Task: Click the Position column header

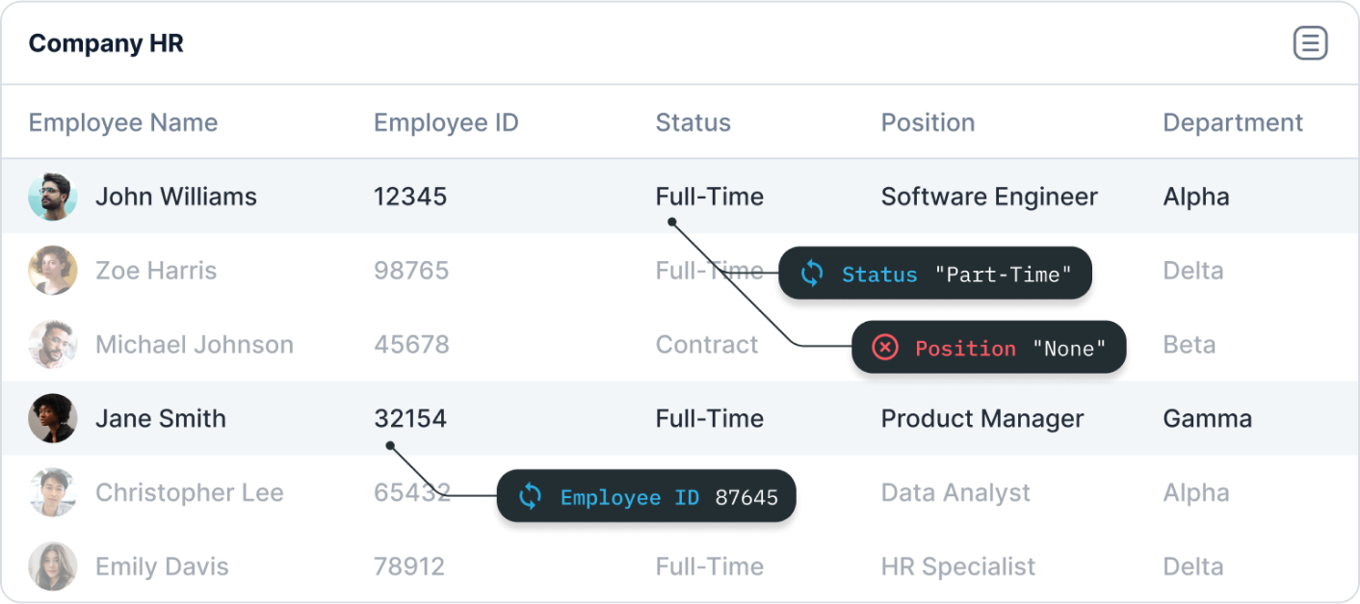Action: [x=928, y=122]
